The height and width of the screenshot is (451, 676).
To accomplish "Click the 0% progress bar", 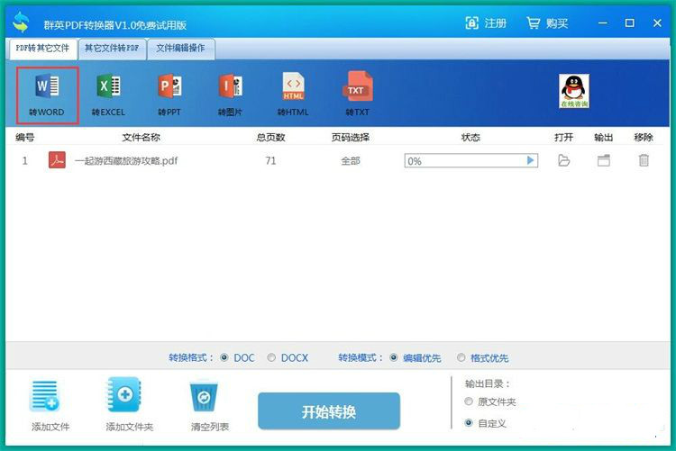I will (470, 160).
